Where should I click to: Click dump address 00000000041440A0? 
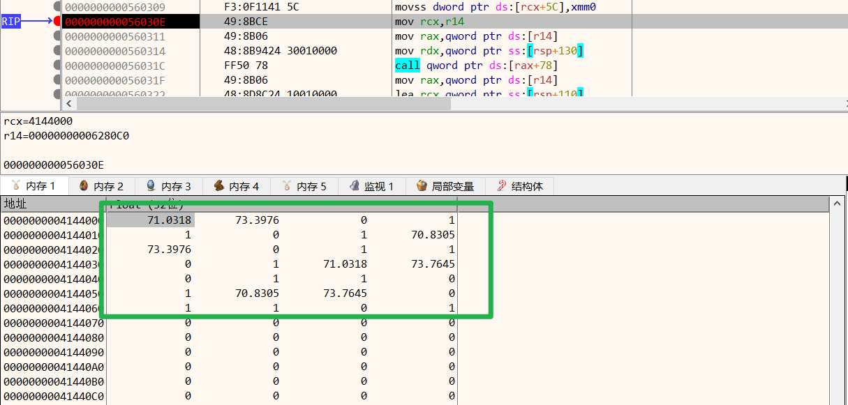click(54, 367)
